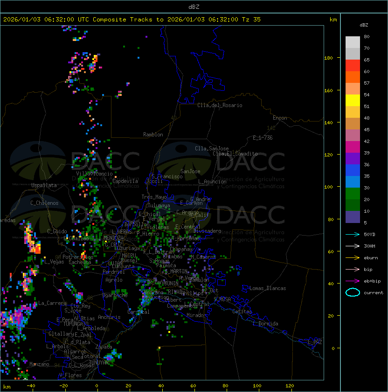This screenshot has height=392, width=388.
Task: Click the '180' tick on the vertical km axis
Action: pyautogui.click(x=328, y=58)
